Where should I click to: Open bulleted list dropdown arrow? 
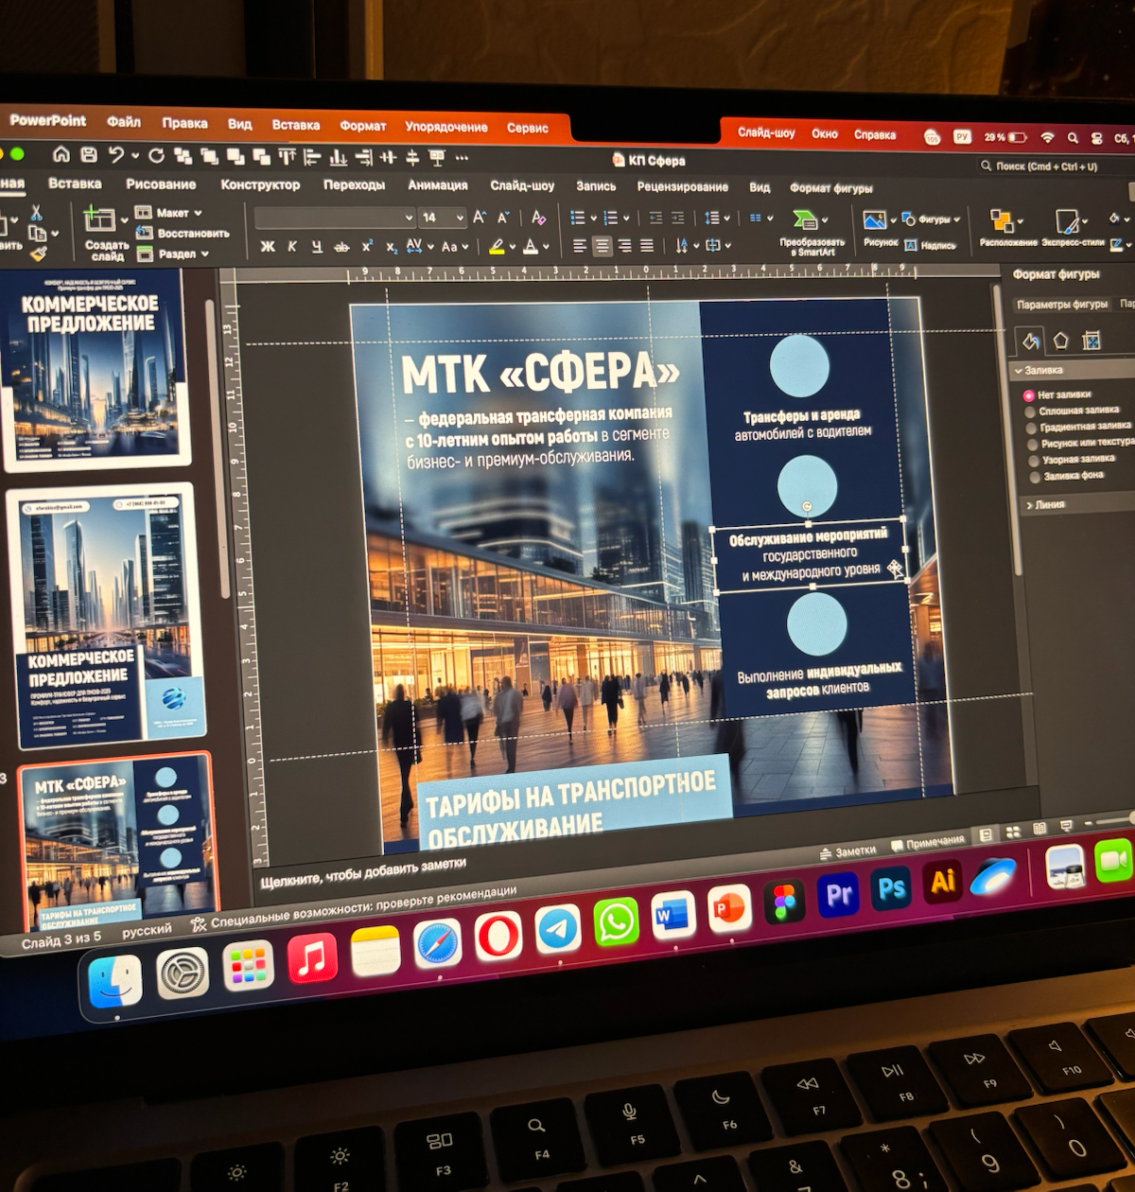pos(594,219)
